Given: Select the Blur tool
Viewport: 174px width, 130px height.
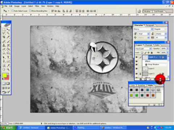Looking at the screenshot, I should [4, 53].
